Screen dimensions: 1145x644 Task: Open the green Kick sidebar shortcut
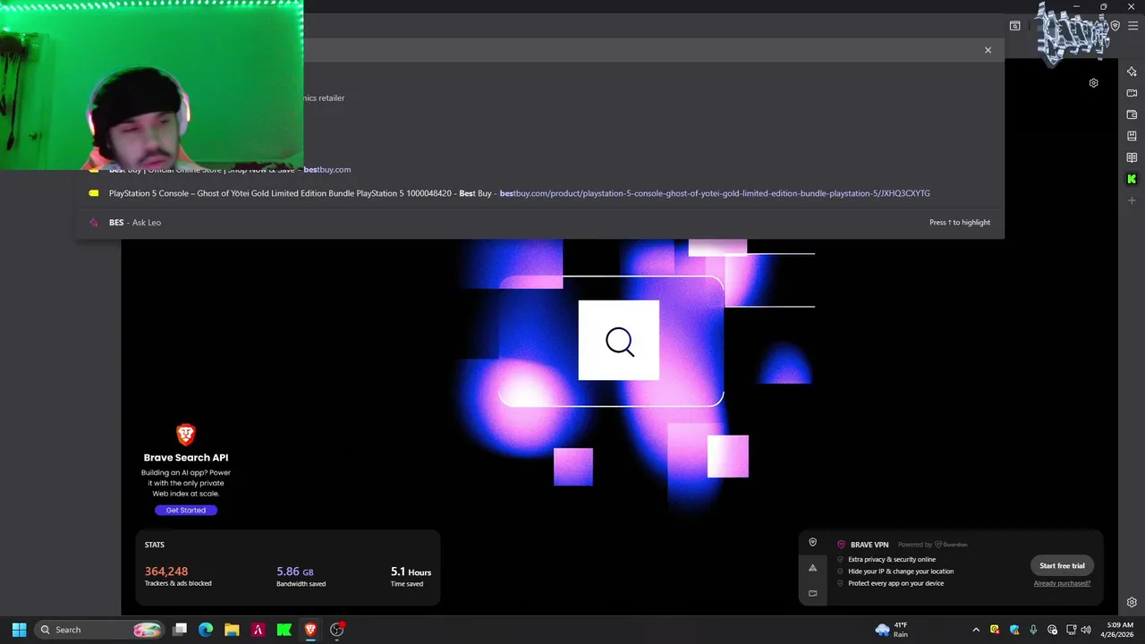coord(1132,179)
